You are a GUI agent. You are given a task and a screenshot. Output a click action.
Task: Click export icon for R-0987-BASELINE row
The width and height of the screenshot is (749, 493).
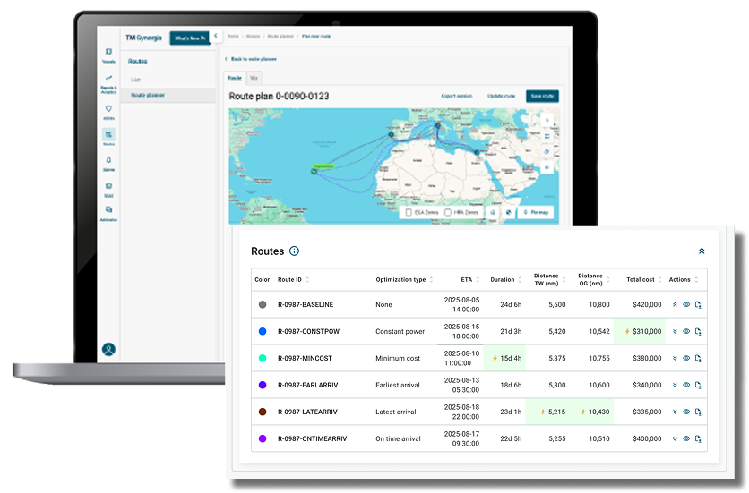pos(697,304)
